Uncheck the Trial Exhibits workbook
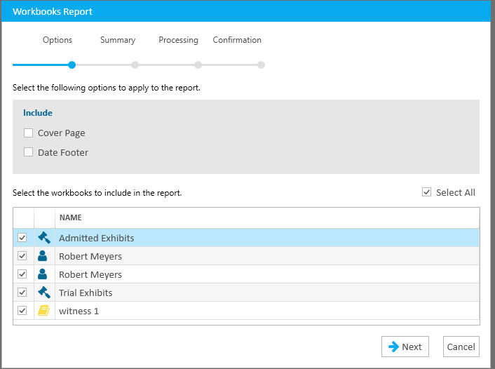 click(x=22, y=293)
